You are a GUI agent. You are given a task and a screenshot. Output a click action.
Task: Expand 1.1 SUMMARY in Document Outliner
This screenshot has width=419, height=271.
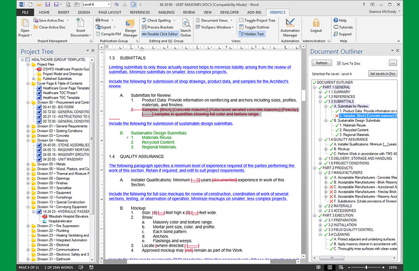(x=320, y=92)
